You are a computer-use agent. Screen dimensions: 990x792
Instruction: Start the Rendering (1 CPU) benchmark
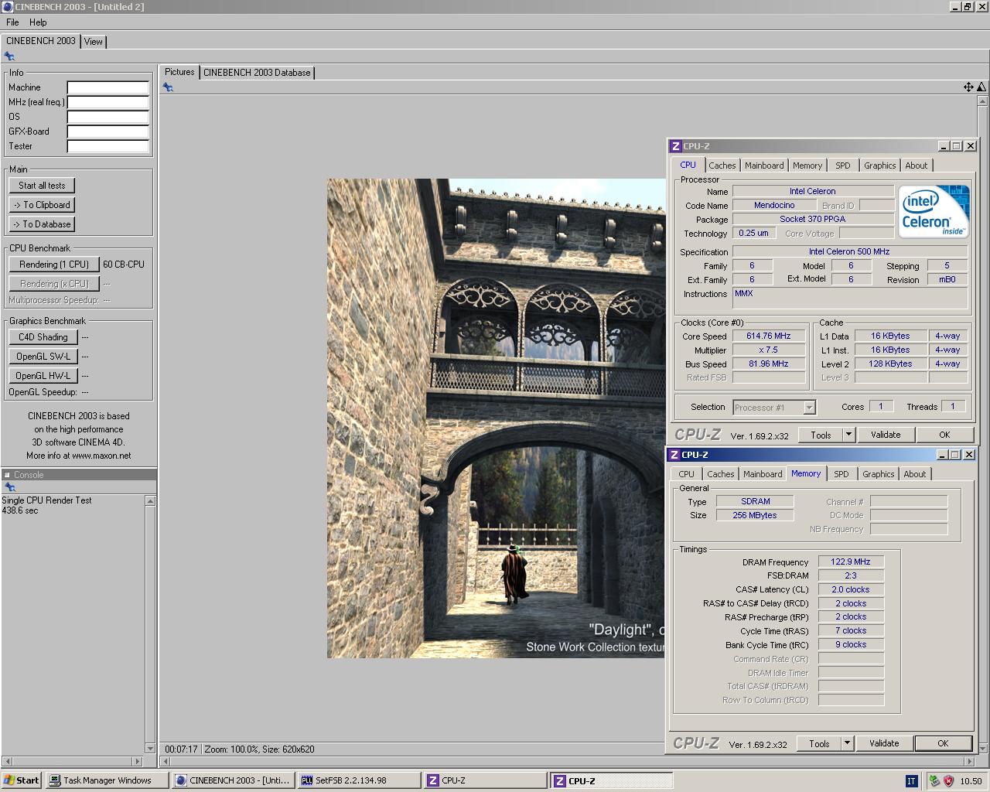pos(54,265)
